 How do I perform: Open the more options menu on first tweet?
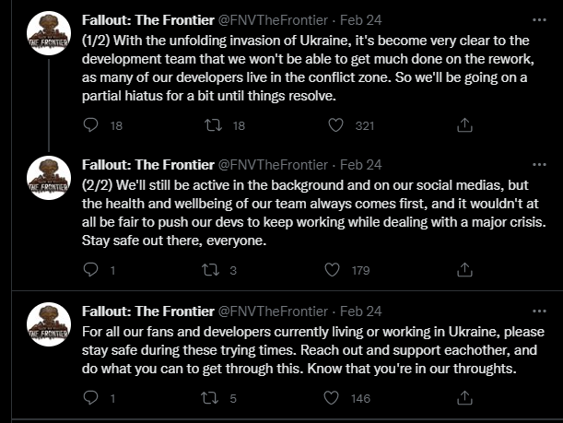point(539,20)
